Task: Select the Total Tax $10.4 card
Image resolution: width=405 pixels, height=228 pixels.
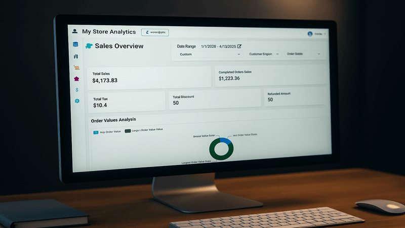Action: 127,102
